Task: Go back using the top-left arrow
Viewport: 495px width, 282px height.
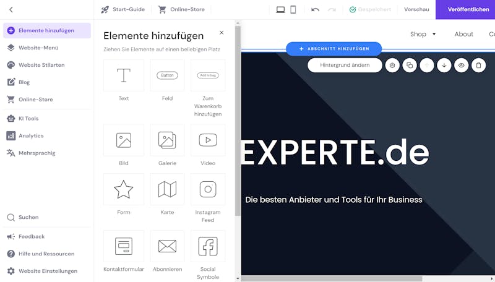Action: point(11,9)
